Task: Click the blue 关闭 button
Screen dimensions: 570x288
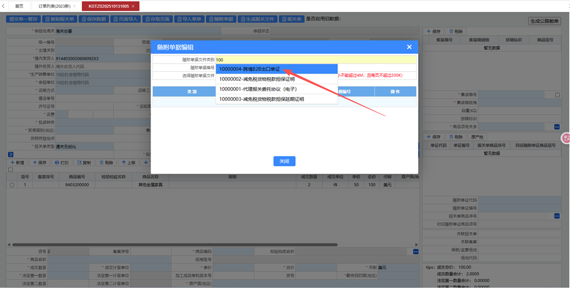Action: click(x=284, y=161)
